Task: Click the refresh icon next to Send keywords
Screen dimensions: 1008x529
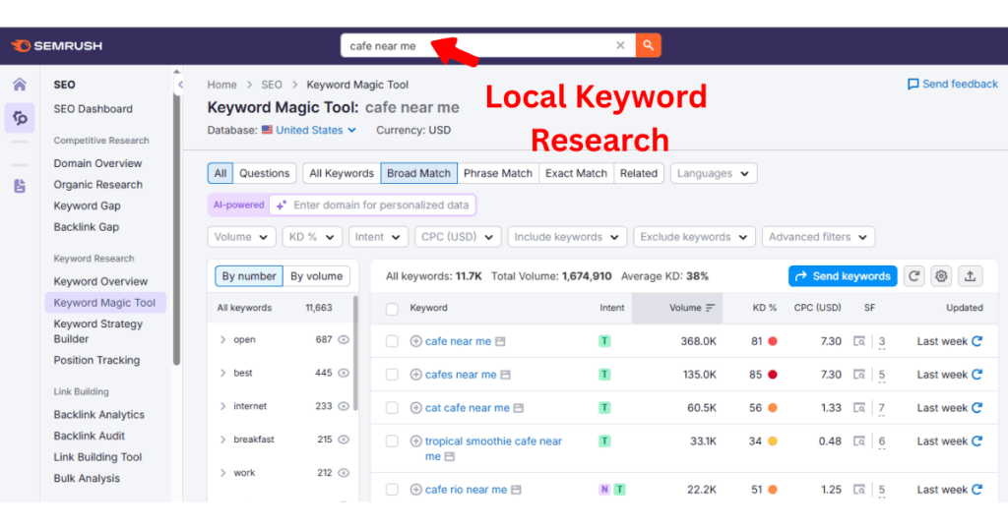Action: click(x=913, y=276)
